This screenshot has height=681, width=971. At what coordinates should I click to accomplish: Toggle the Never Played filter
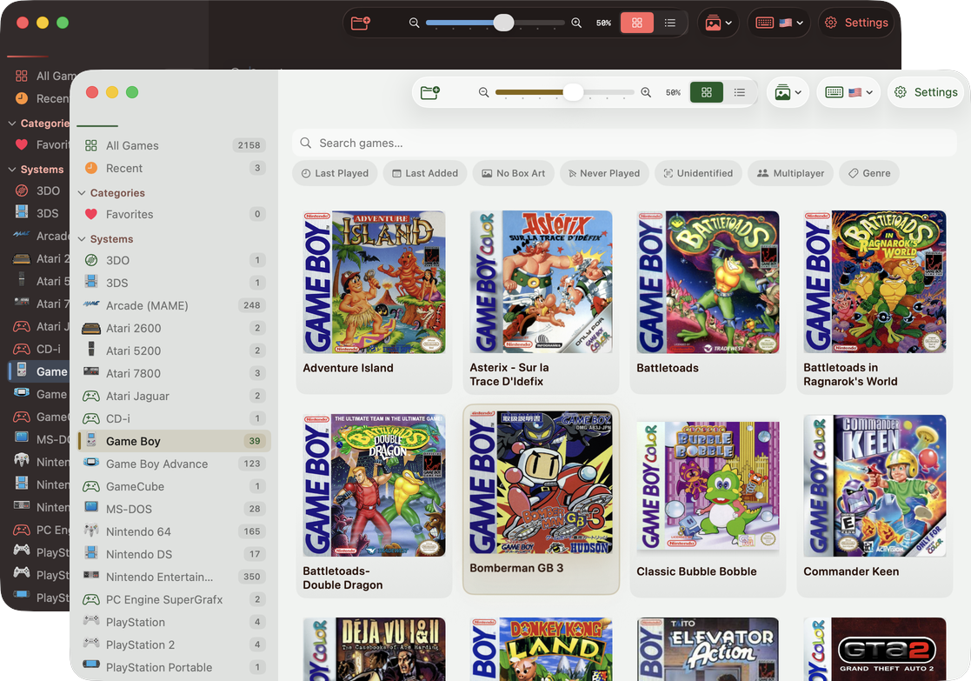(604, 173)
